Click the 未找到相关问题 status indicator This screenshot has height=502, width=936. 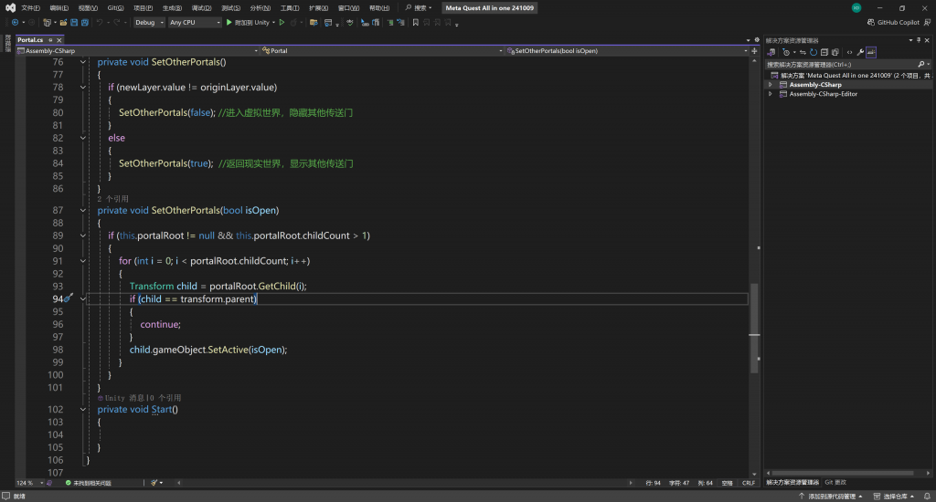(89, 483)
